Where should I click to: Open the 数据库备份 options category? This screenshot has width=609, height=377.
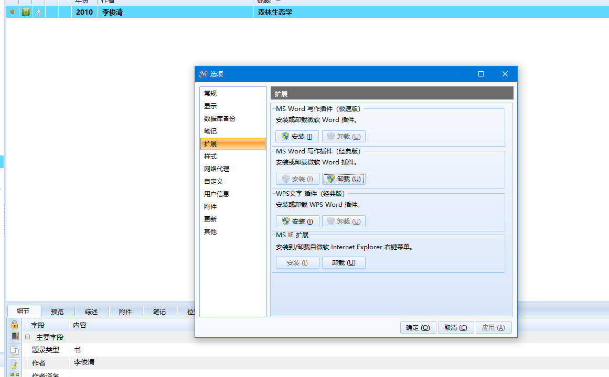(x=233, y=119)
